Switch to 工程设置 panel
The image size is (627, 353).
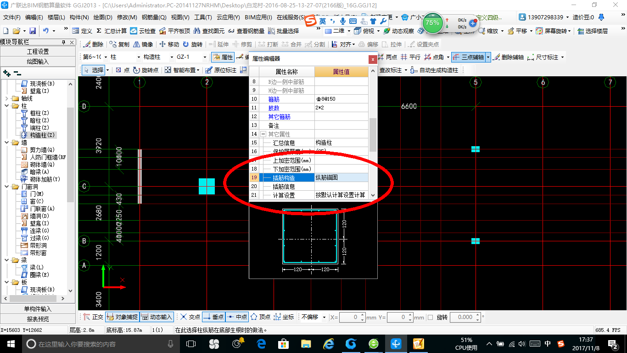click(38, 51)
